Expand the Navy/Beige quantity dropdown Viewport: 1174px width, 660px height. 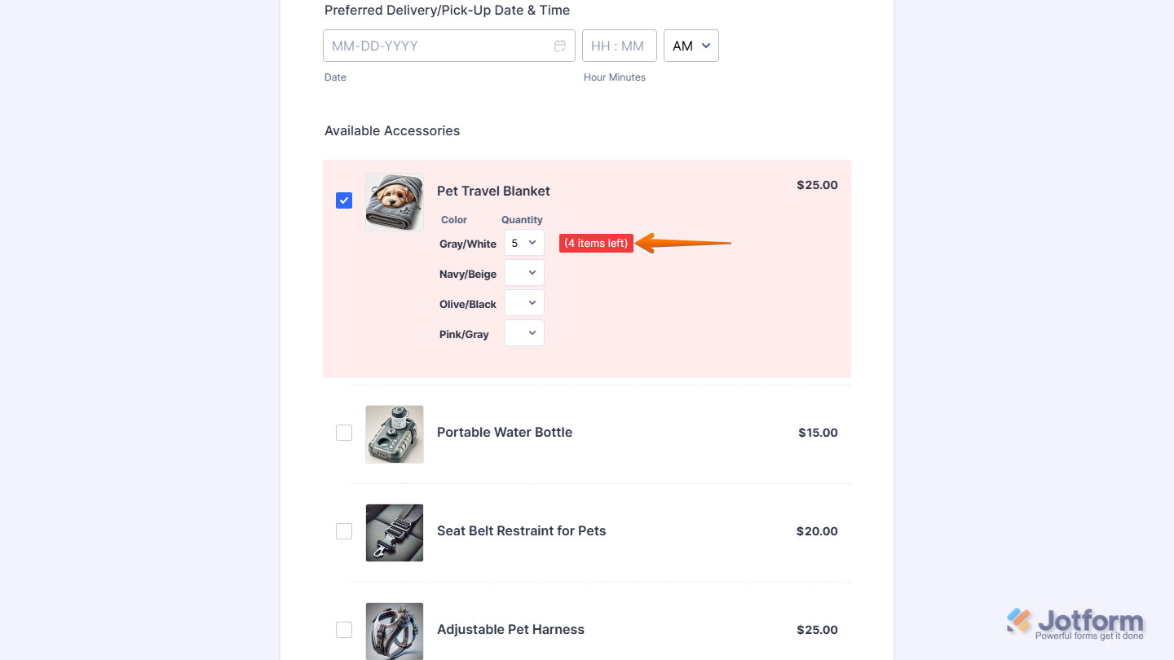pos(523,273)
